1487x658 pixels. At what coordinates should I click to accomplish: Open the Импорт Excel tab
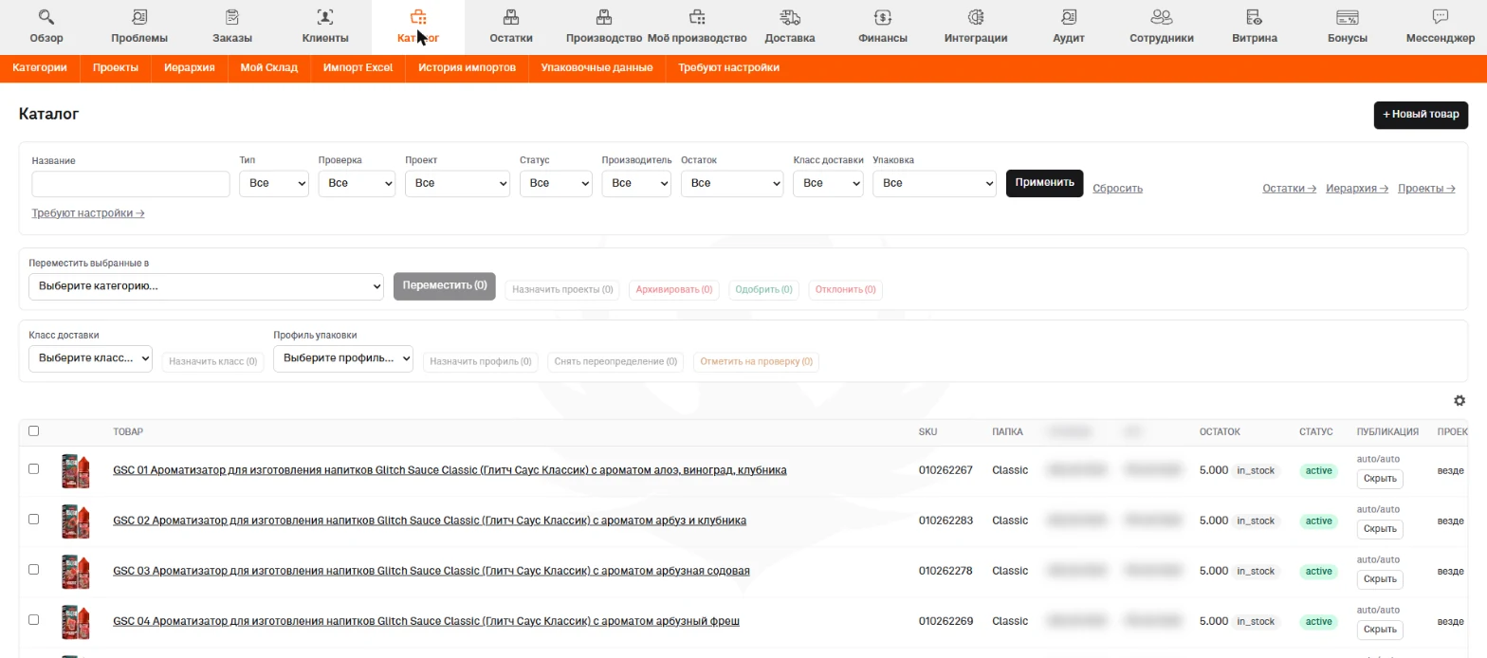click(358, 68)
